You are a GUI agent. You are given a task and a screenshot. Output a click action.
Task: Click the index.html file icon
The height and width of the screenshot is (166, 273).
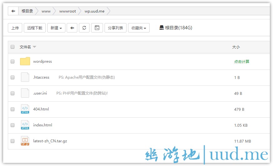click(25, 125)
